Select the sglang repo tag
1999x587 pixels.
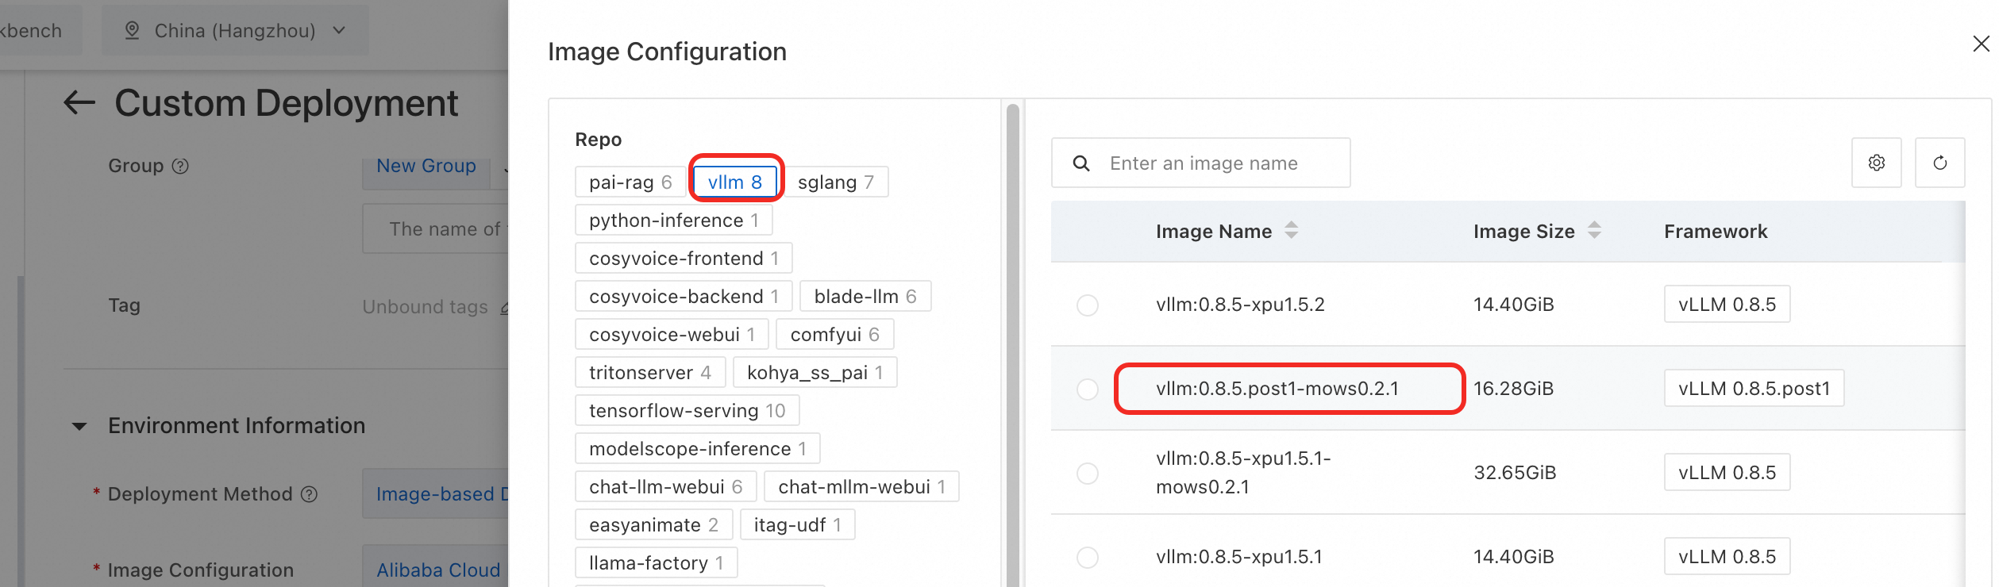pyautogui.click(x=835, y=182)
